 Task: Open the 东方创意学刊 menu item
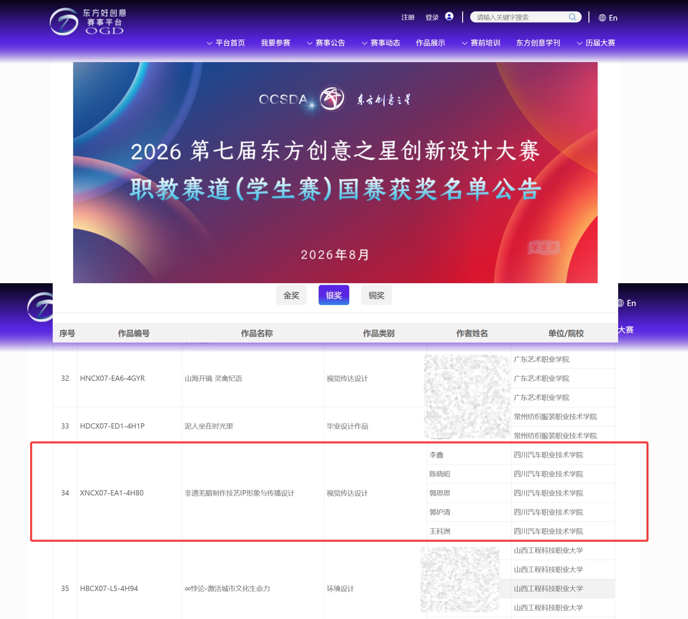(538, 43)
